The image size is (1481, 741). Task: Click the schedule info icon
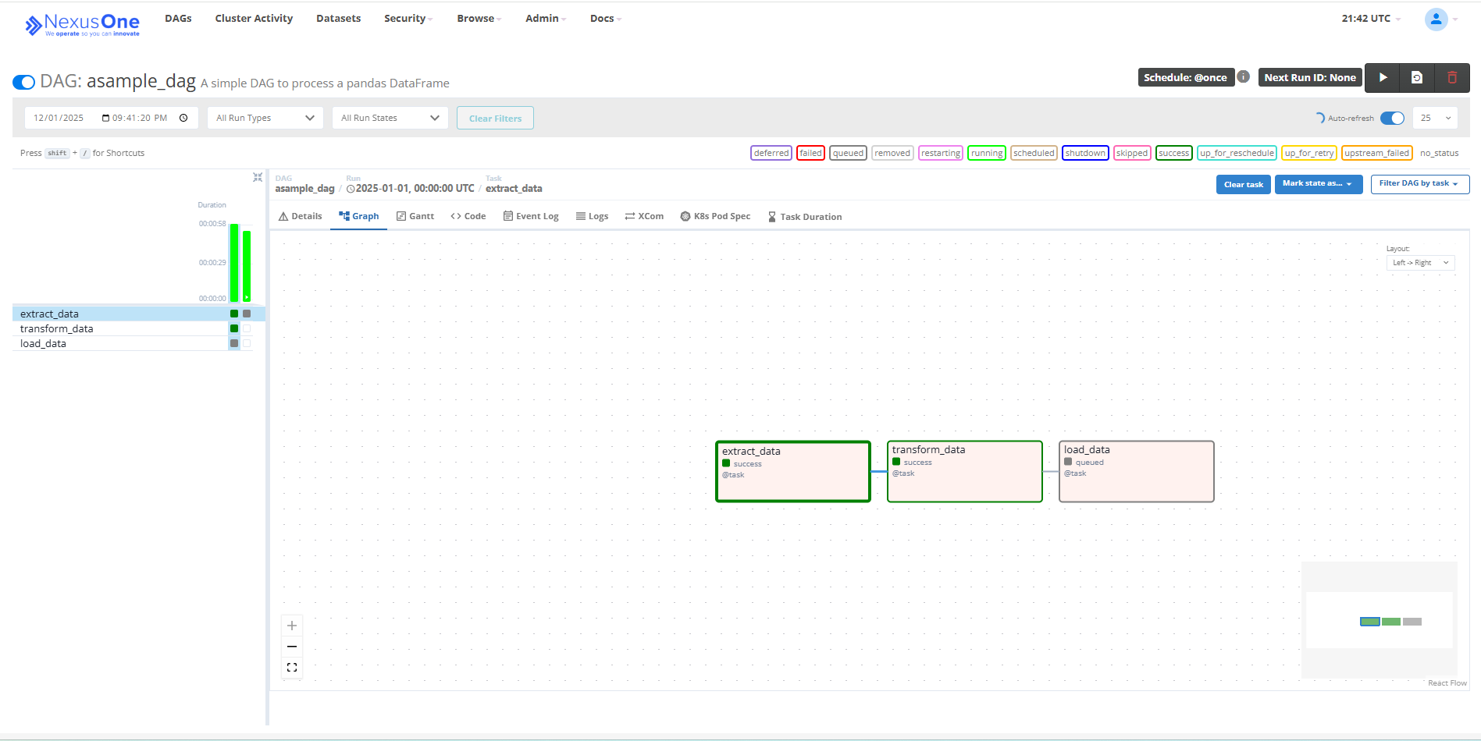(1244, 76)
